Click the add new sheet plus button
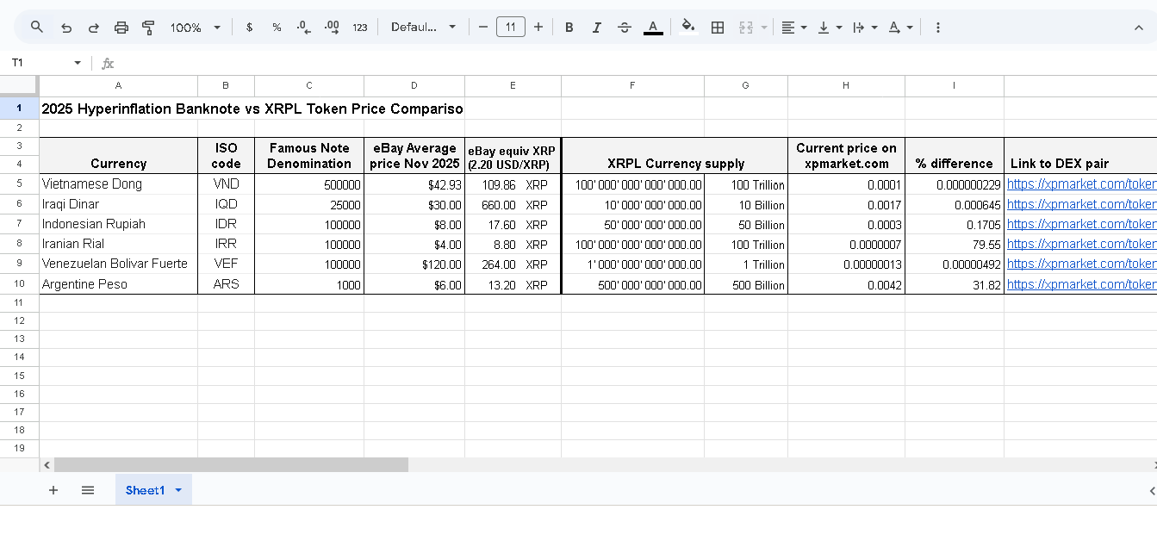1157x547 pixels. click(53, 490)
